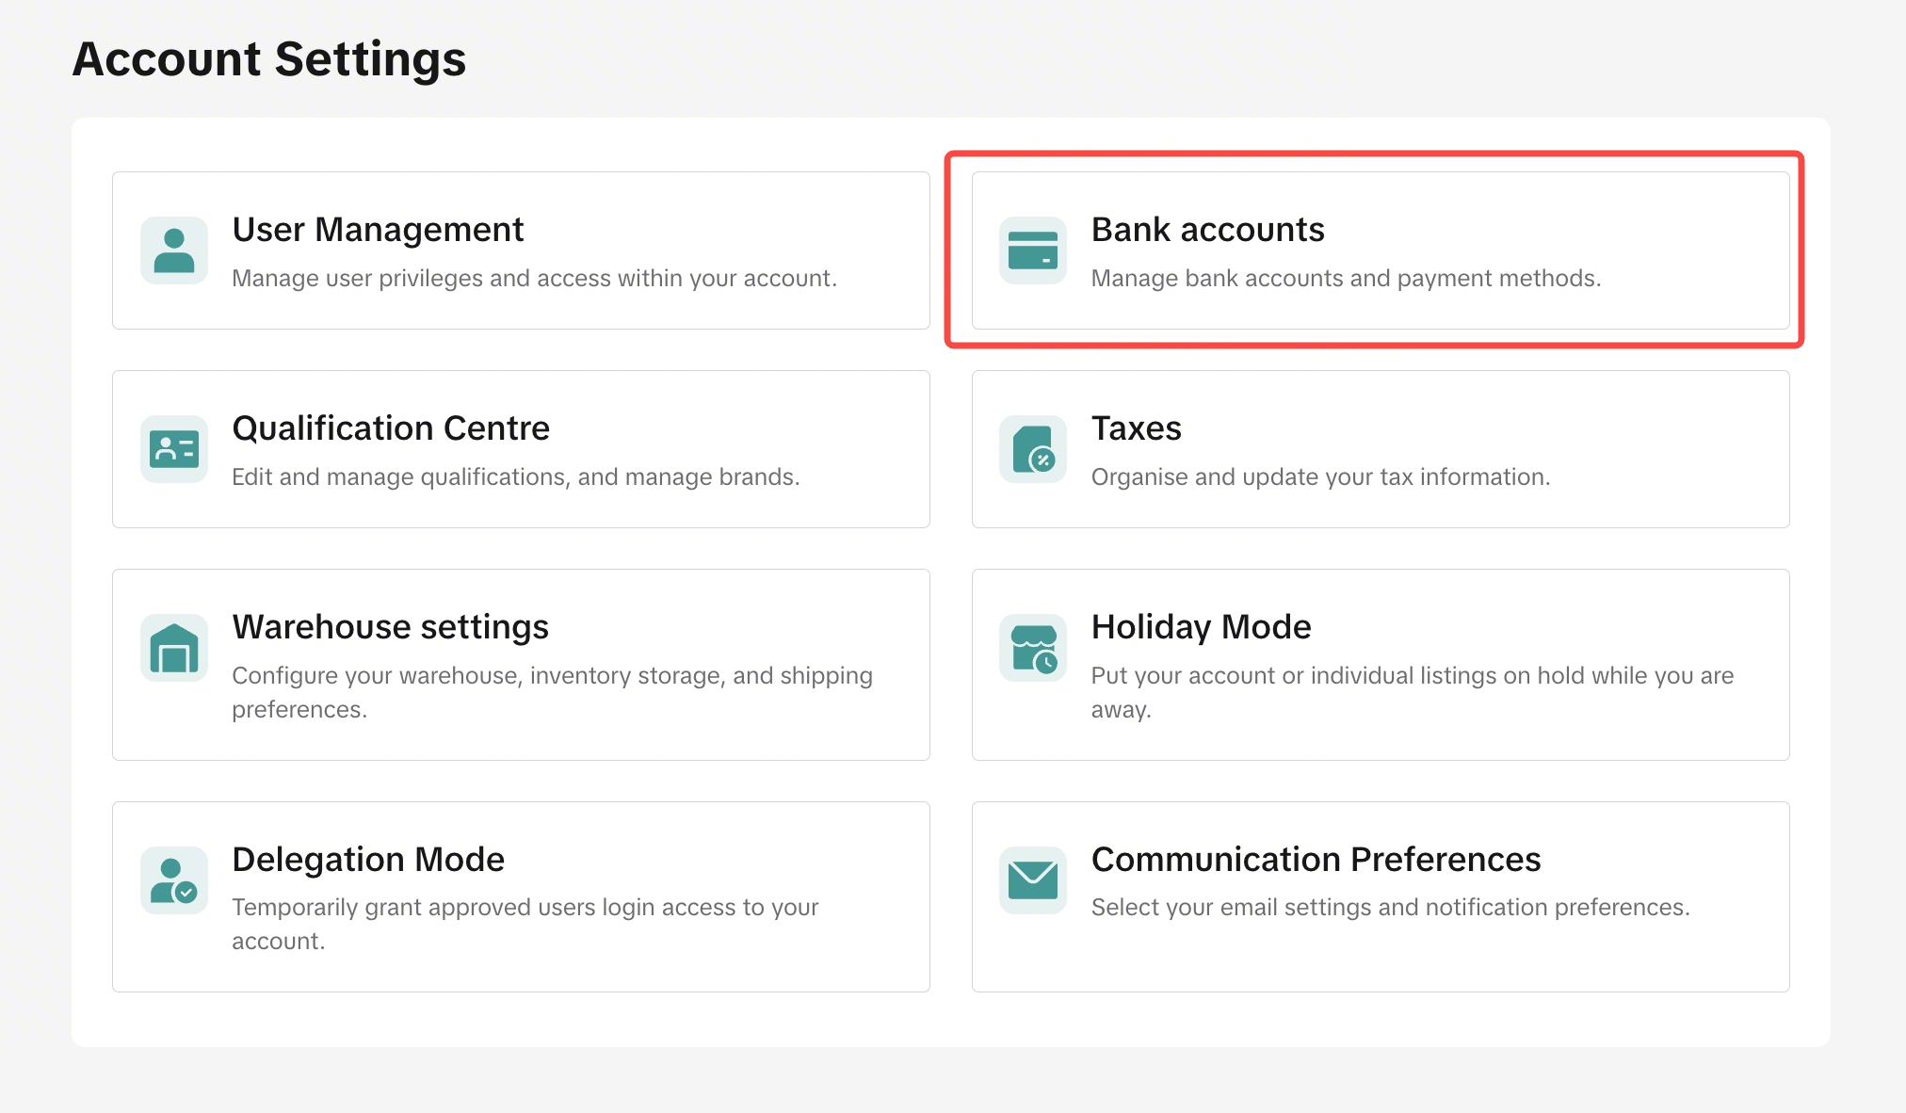Image resolution: width=1906 pixels, height=1113 pixels.
Task: Click the Bank accounts card icon
Action: click(1033, 250)
